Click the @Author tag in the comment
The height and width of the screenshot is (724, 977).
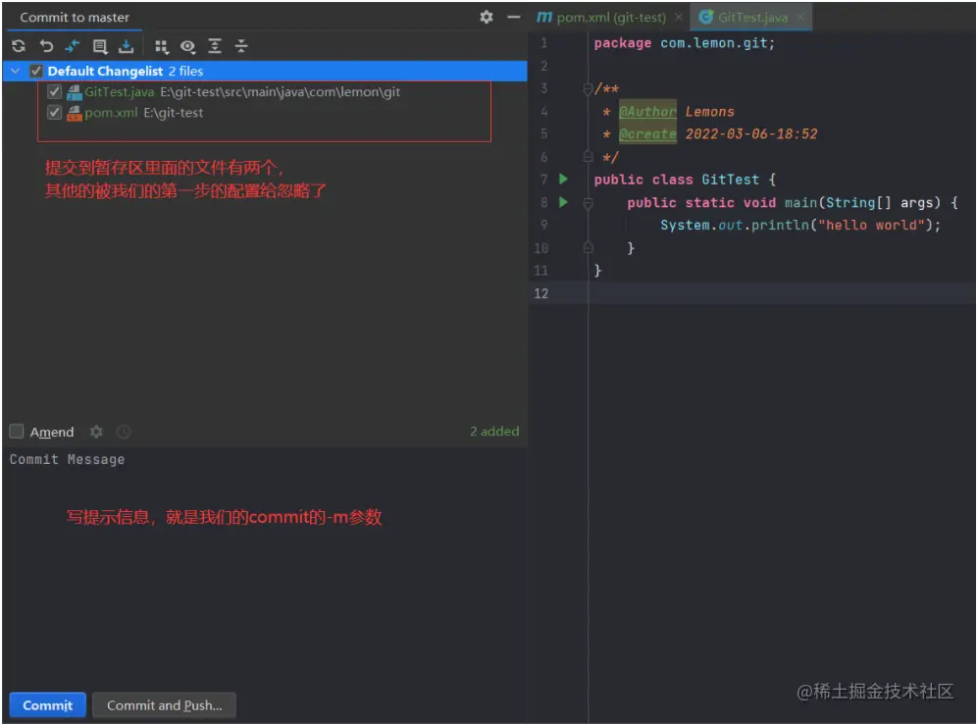pos(647,112)
